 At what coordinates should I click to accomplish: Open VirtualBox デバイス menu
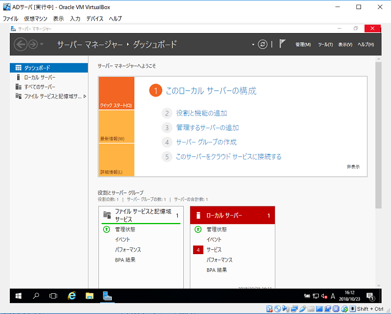click(95, 19)
